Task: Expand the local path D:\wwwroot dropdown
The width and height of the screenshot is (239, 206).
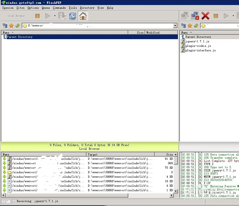Action: pos(175,26)
